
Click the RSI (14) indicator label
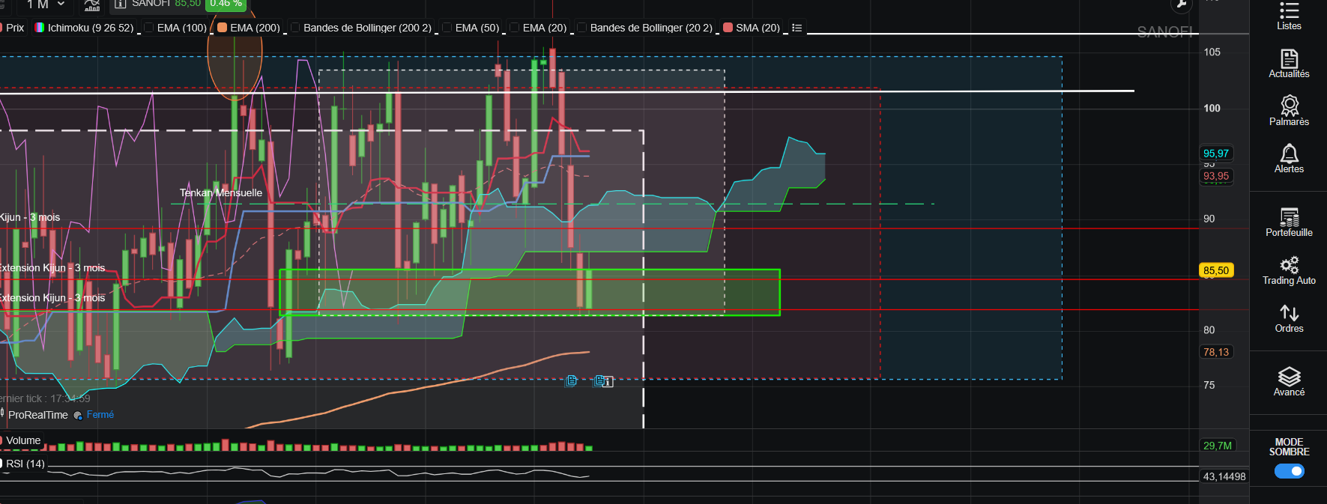25,464
